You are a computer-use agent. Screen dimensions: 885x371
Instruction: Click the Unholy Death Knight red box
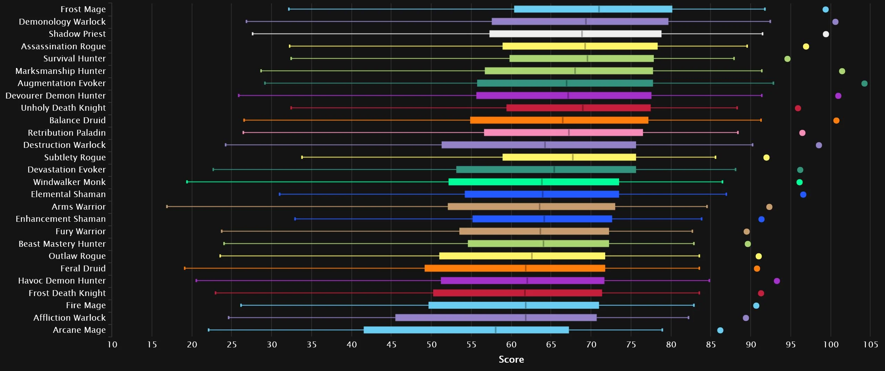point(578,108)
